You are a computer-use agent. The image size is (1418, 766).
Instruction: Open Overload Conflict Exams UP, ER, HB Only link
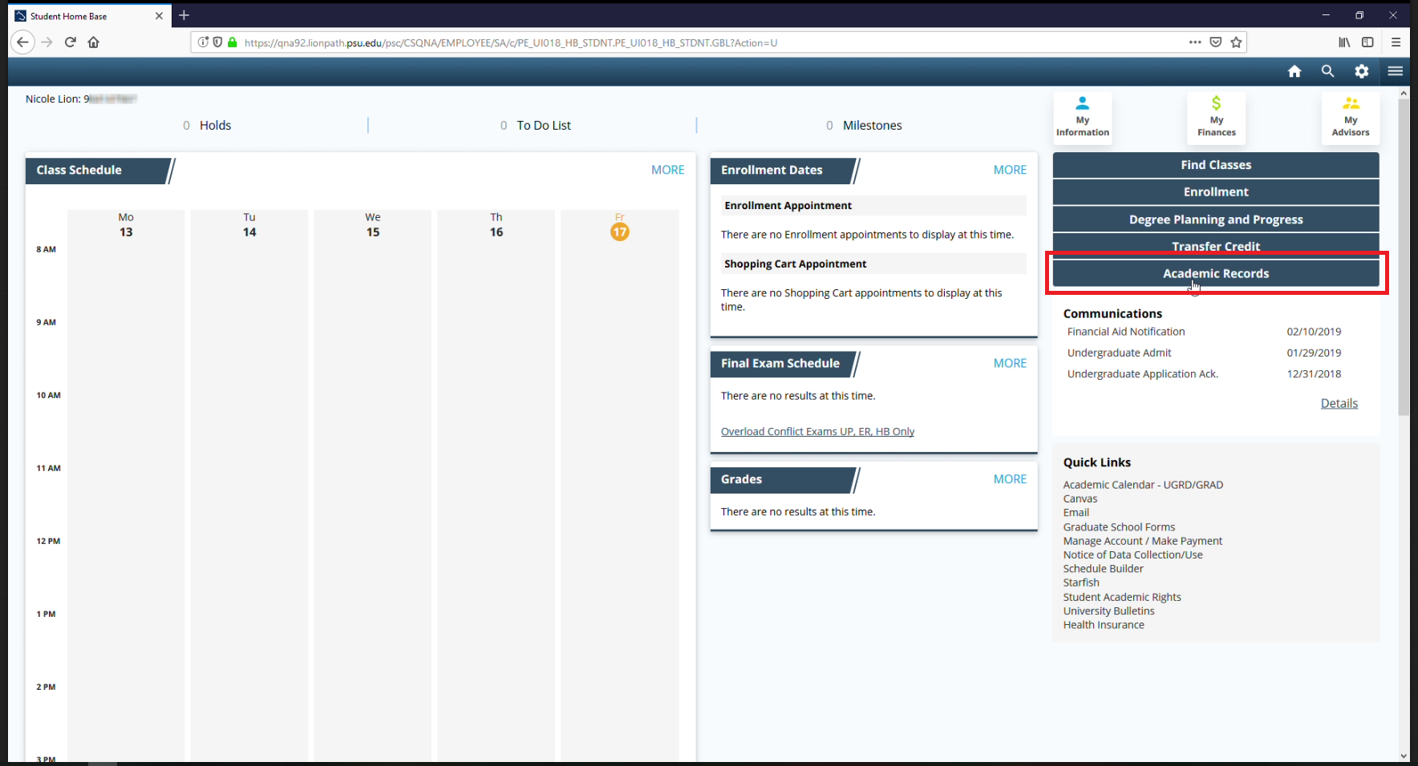[x=817, y=432]
